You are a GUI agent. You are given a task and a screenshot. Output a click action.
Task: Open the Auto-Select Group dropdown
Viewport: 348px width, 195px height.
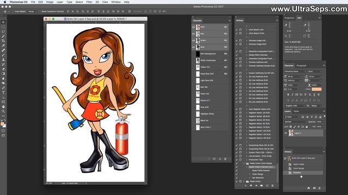(x=32, y=11)
